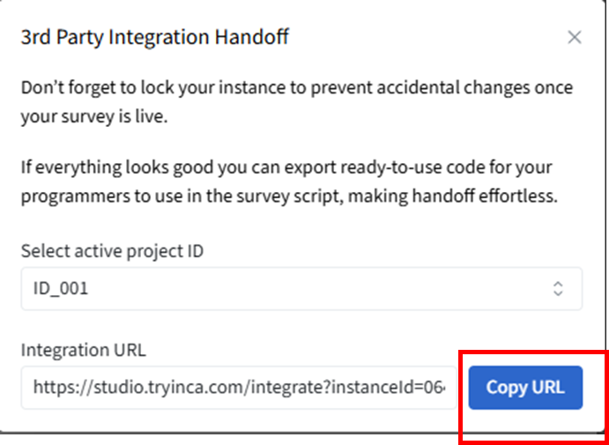
Task: Hit the blue Copy URL button
Action: tap(525, 388)
